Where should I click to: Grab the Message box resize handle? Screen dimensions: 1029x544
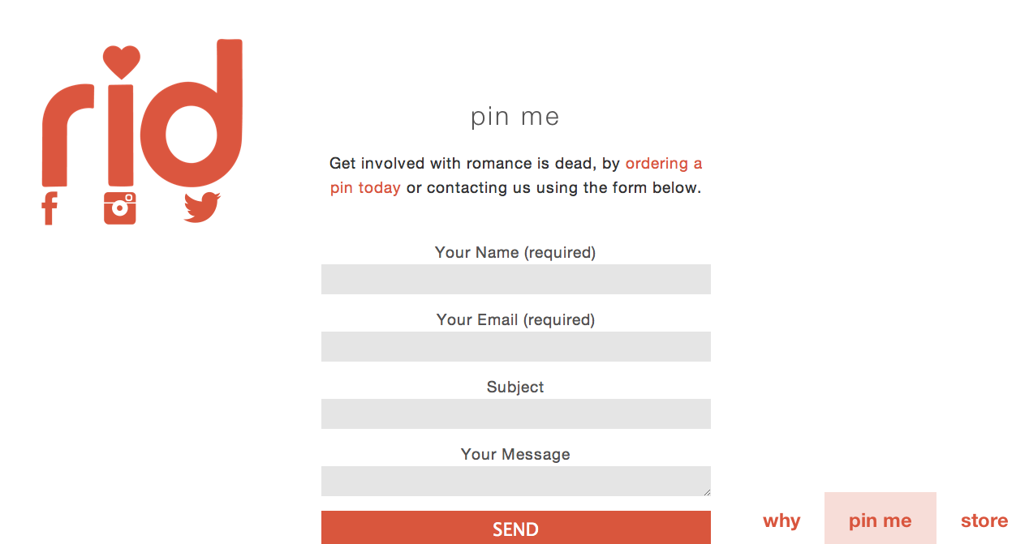tap(707, 492)
